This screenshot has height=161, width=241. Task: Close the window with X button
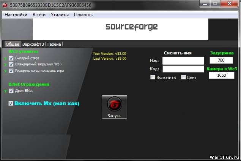[x=229, y=4]
